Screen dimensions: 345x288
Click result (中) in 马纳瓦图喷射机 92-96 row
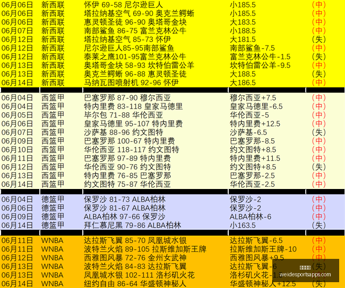tap(319, 83)
